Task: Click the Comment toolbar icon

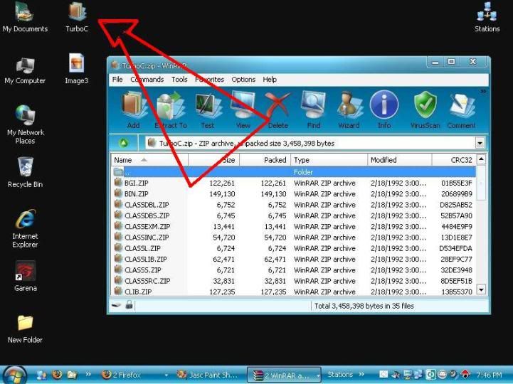Action: 461,110
